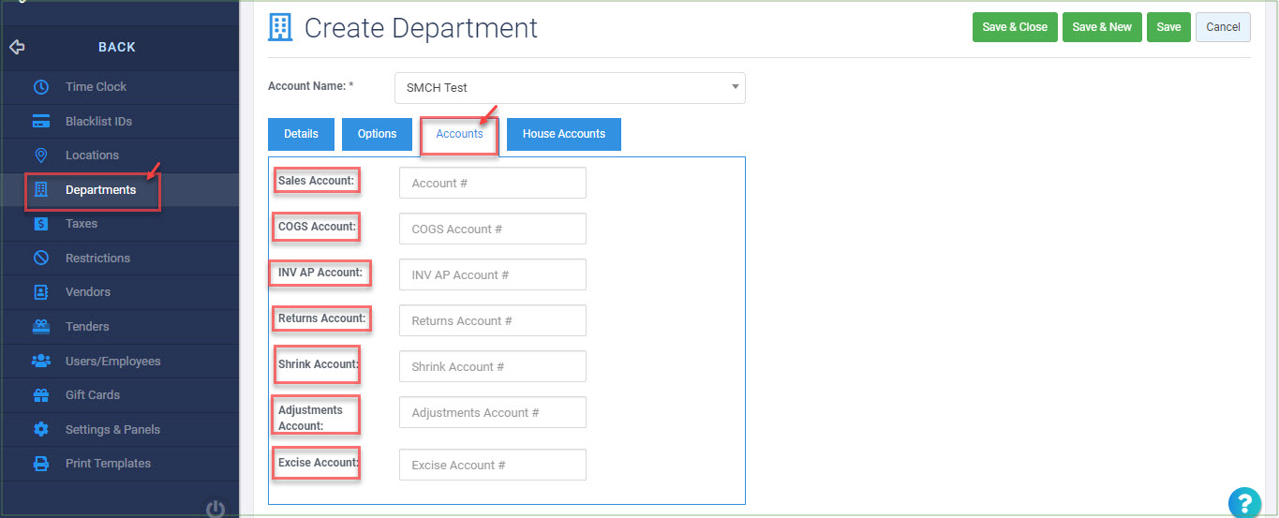Select the Vendors contact icon

(41, 292)
